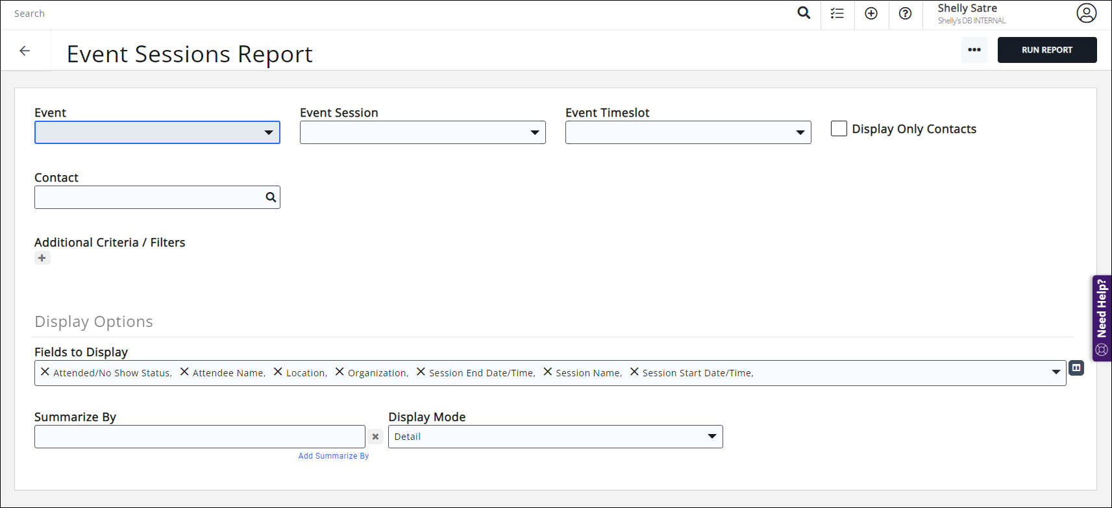Viewport: 1112px width, 508px height.
Task: Add a filter with the plus icon
Action: [x=42, y=258]
